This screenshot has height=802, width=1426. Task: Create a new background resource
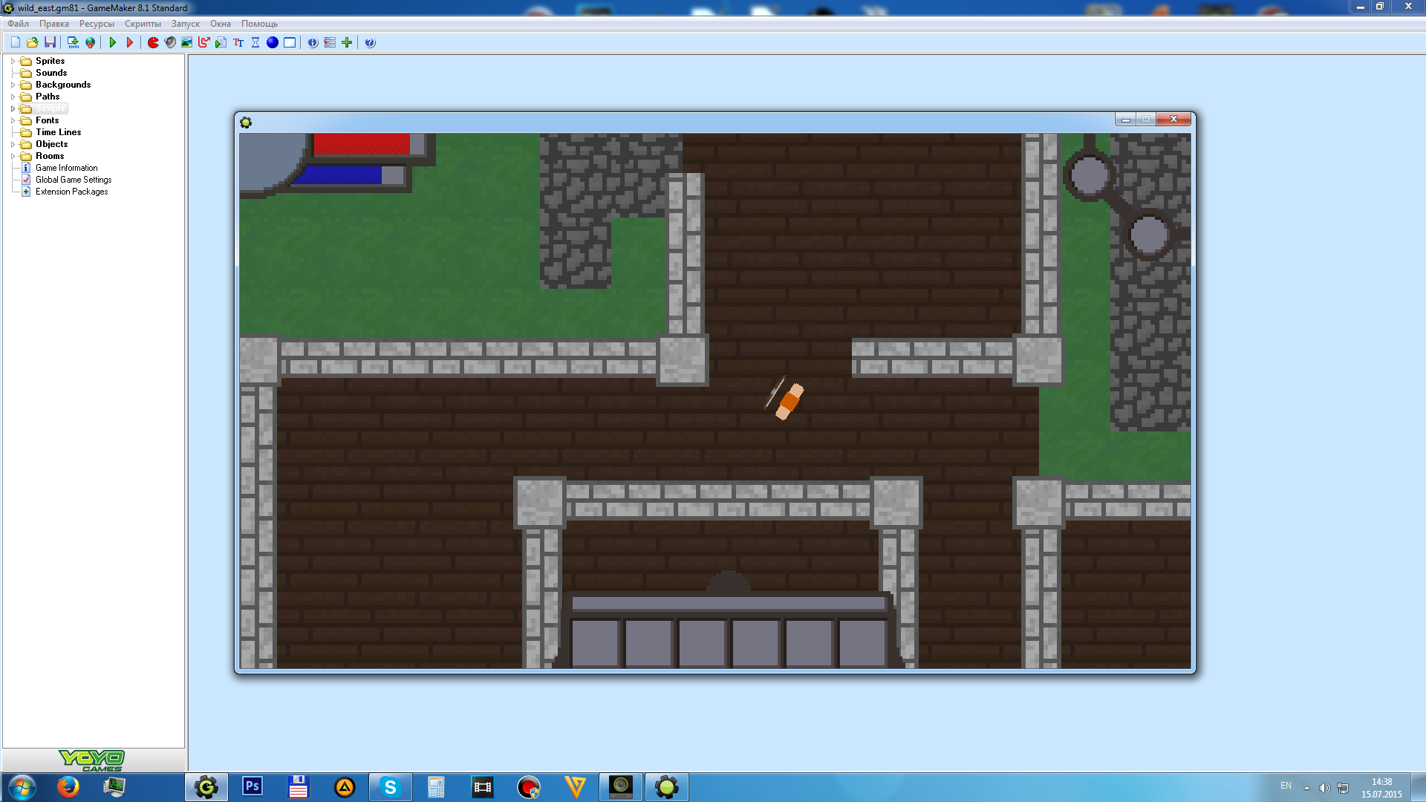187,42
